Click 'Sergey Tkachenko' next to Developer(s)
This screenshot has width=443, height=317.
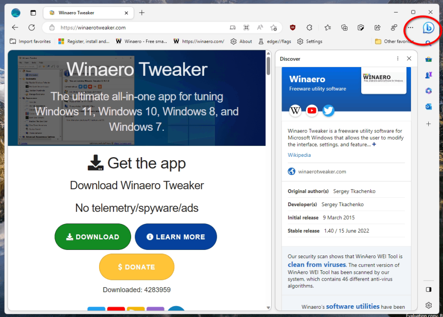click(x=343, y=204)
